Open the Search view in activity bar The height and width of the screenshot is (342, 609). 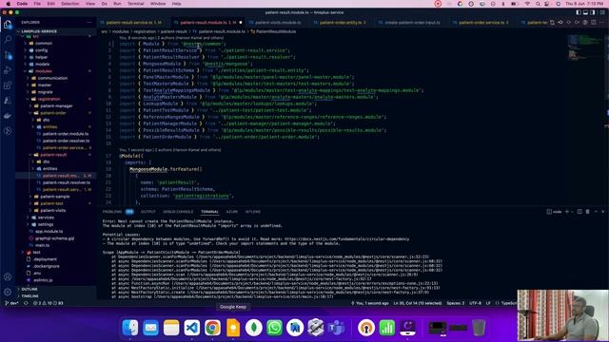coord(8,39)
